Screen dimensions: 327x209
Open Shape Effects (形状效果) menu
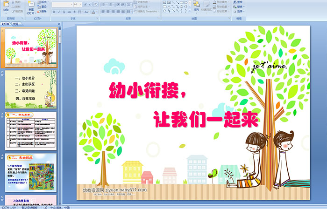pos(221,11)
